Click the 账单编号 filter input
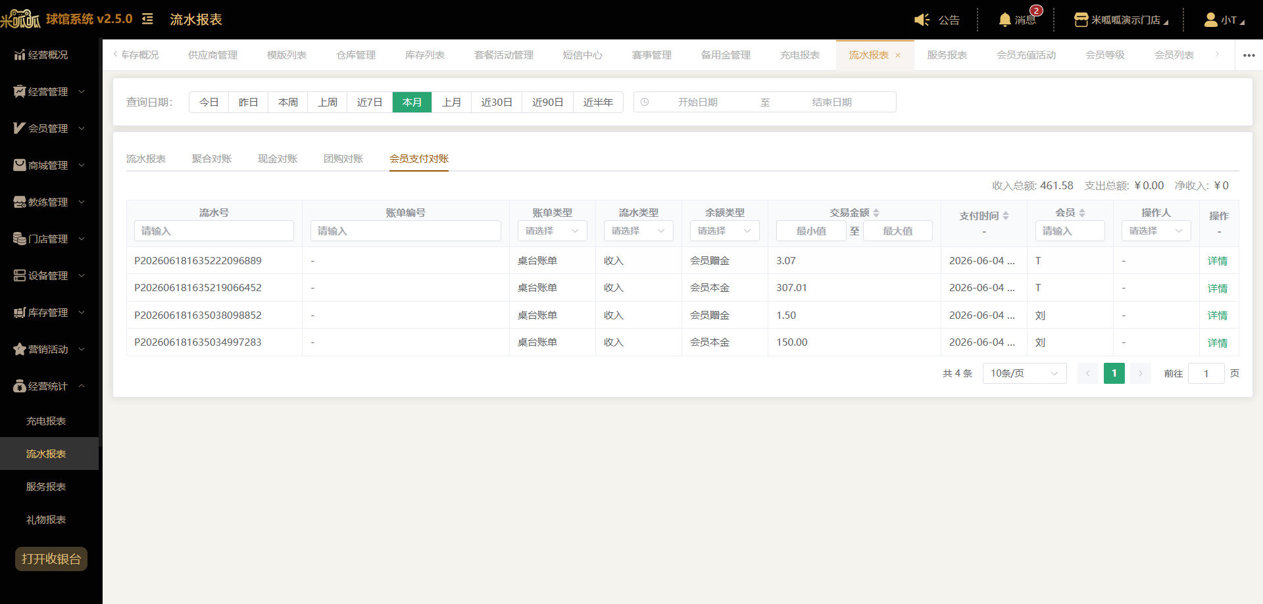 click(x=405, y=231)
